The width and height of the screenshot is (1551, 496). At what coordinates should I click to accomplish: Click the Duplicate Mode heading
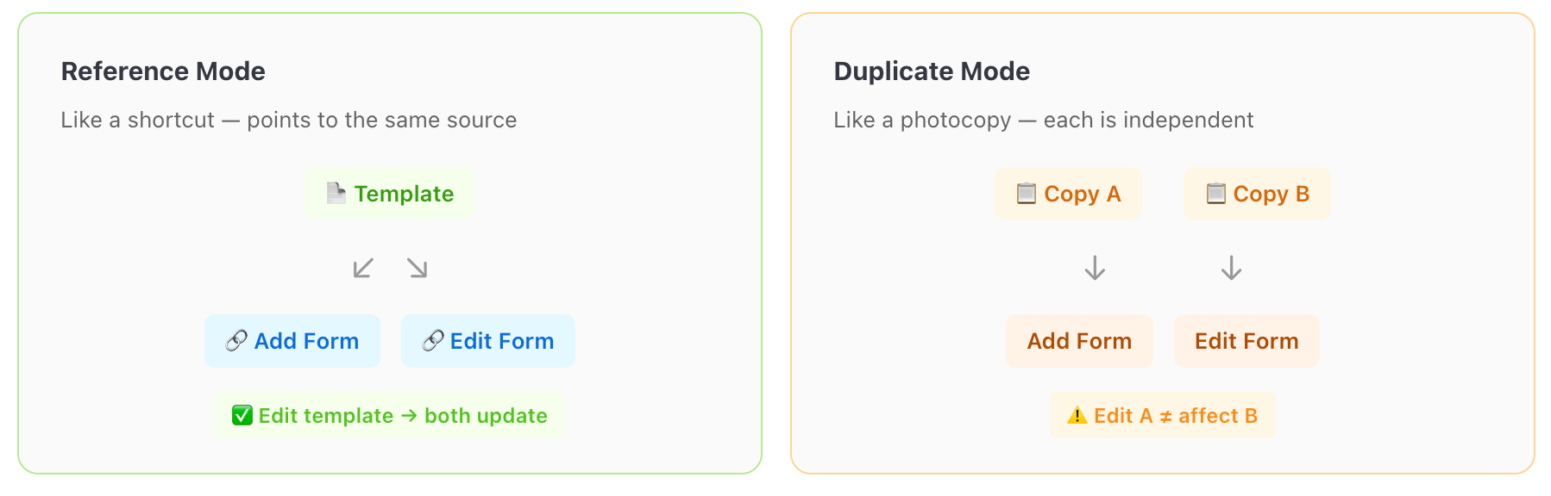point(932,71)
